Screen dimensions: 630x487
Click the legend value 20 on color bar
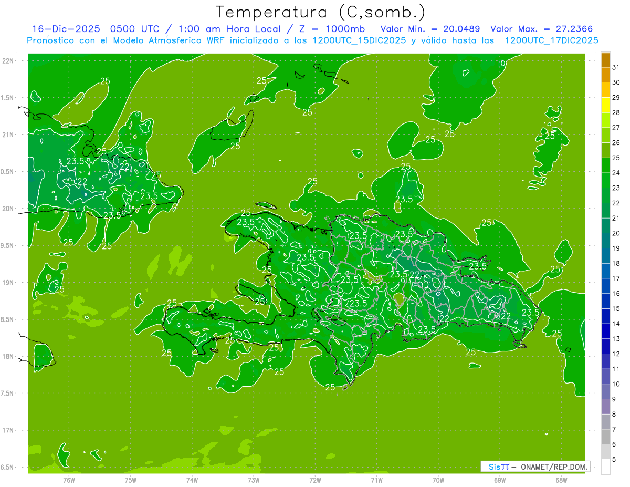(616, 233)
